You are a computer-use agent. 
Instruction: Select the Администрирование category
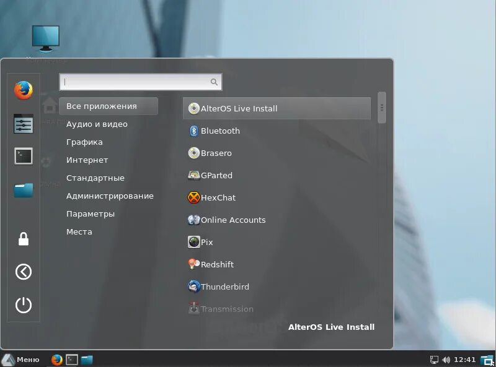[x=110, y=196]
